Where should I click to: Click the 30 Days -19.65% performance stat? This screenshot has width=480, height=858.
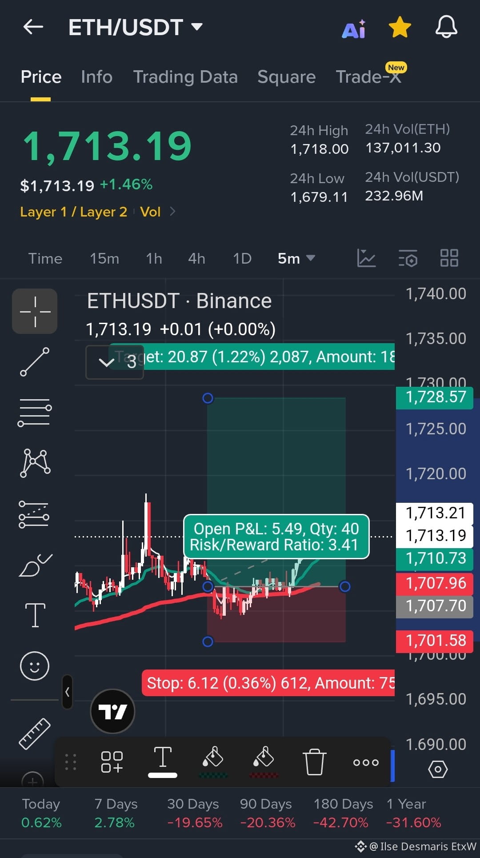click(194, 813)
